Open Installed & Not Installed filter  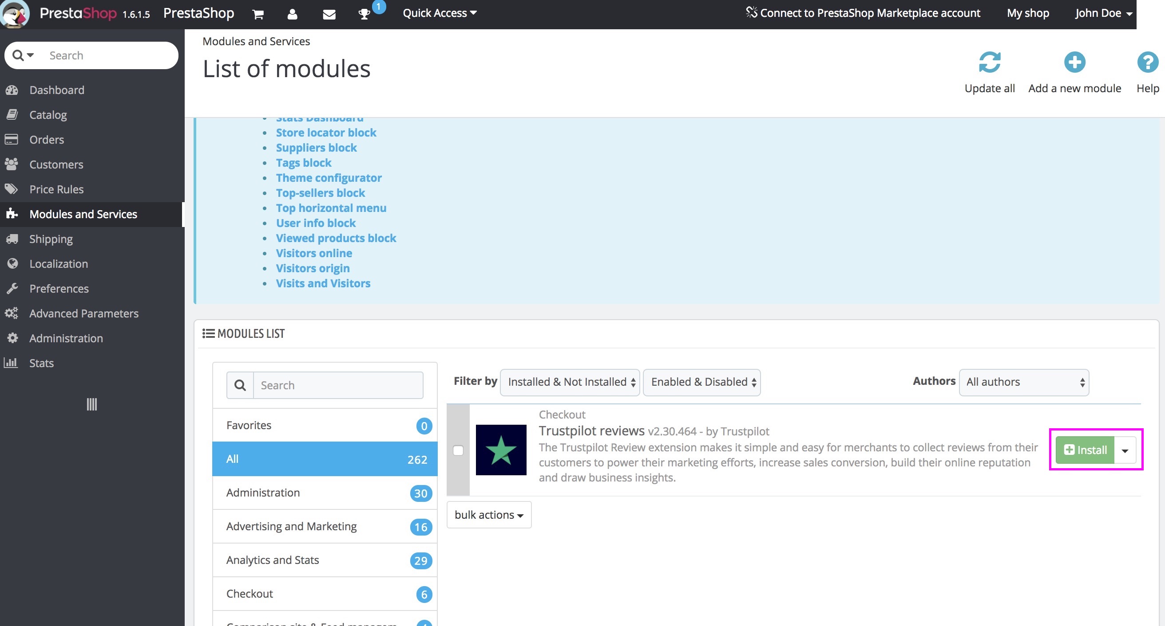pyautogui.click(x=570, y=382)
